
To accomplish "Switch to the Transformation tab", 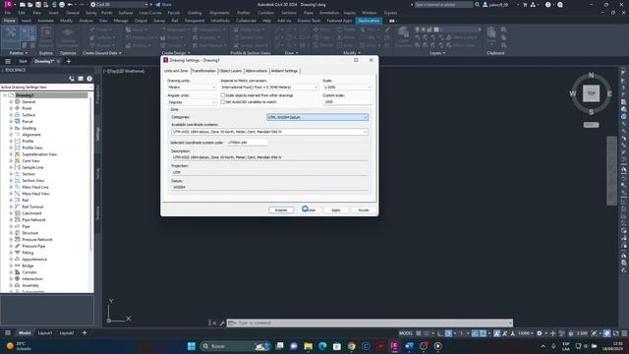I will click(203, 71).
